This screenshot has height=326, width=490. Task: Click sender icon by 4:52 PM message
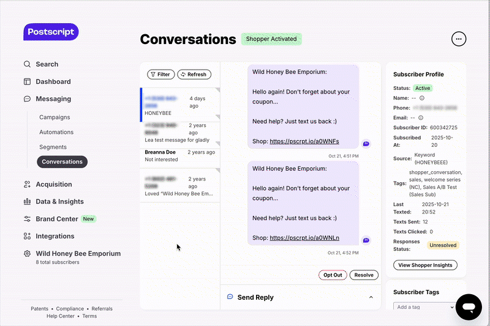pyautogui.click(x=366, y=240)
